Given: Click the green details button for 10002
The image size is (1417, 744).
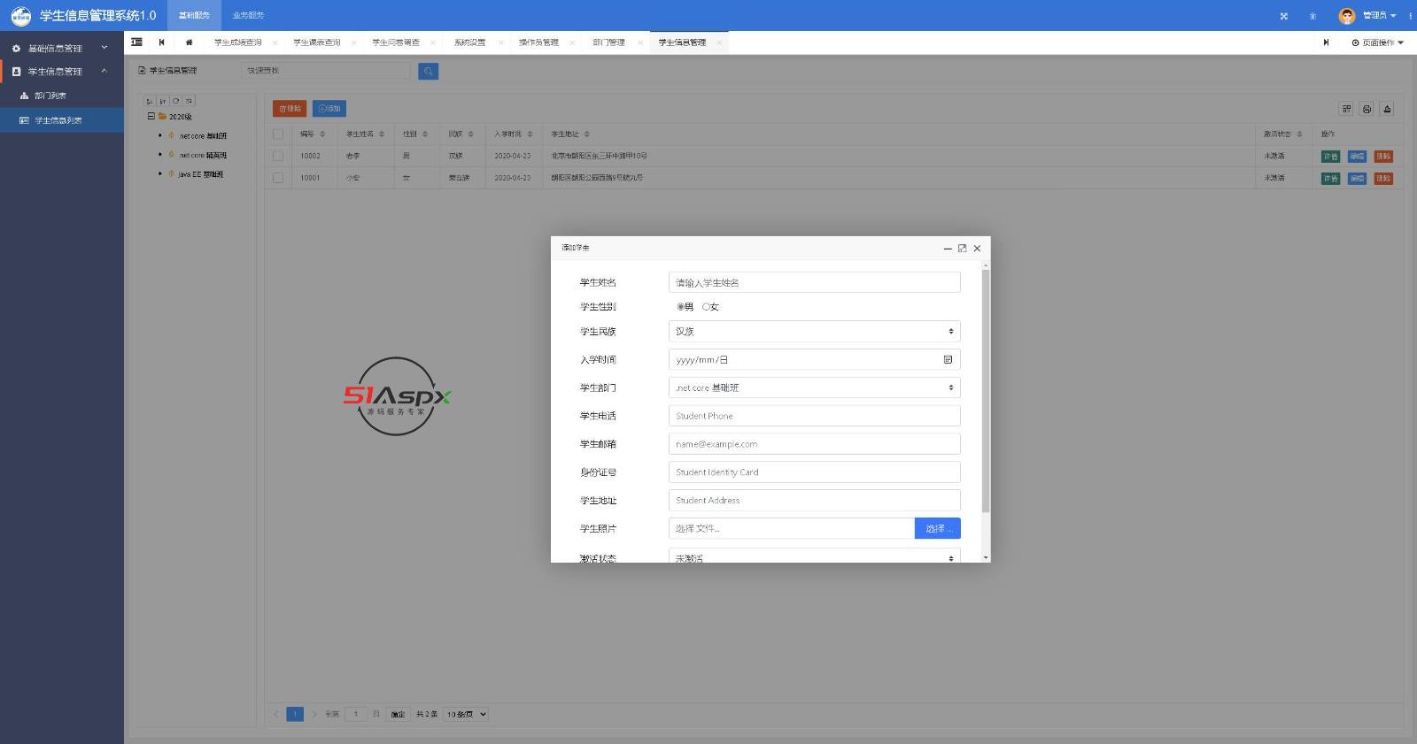Looking at the screenshot, I should (1330, 157).
